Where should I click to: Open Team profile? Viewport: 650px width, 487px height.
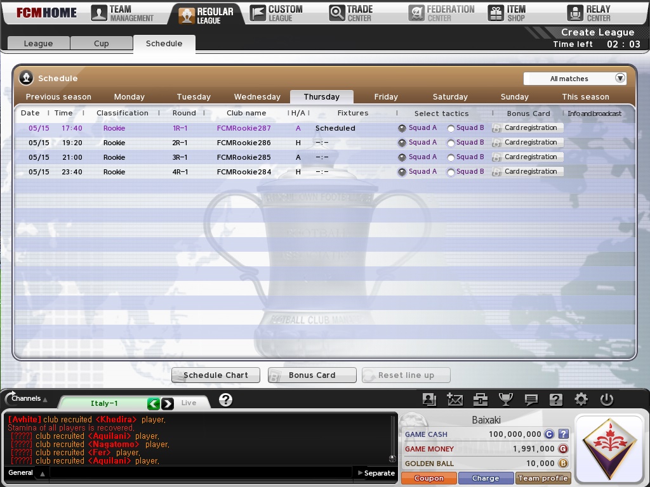[543, 477]
